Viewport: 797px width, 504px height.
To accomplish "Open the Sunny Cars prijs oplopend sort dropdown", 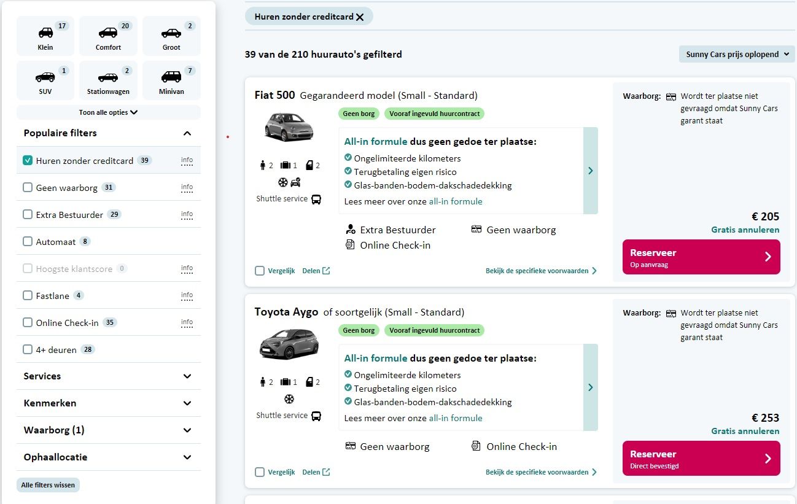I will point(737,54).
